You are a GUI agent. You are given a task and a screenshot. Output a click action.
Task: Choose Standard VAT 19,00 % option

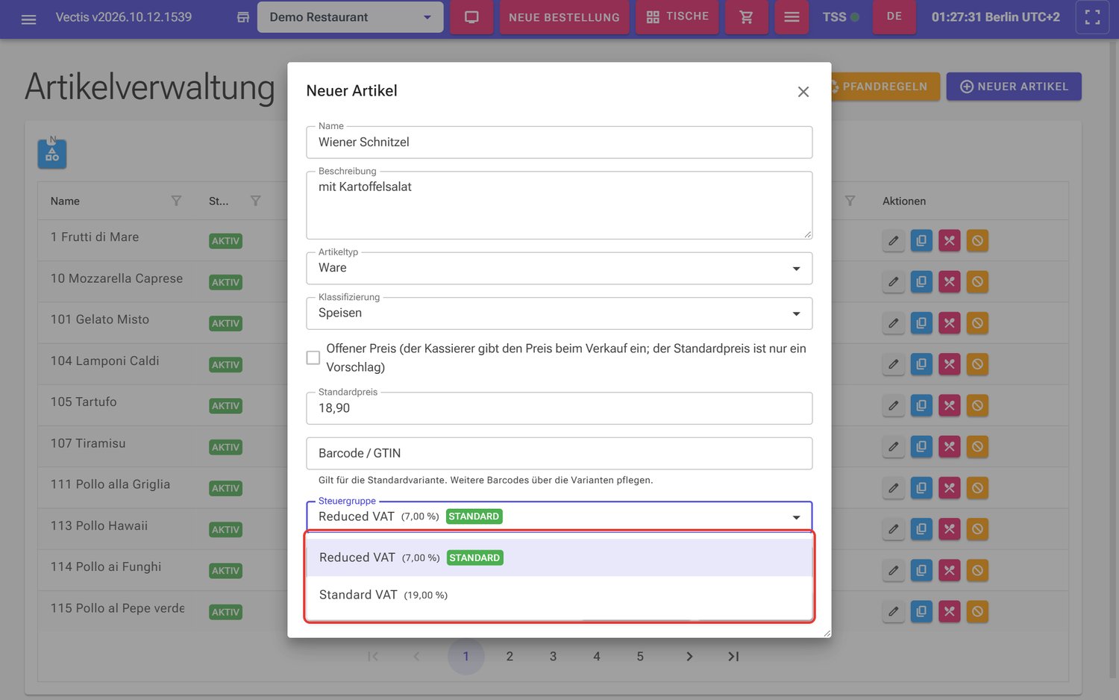point(559,595)
